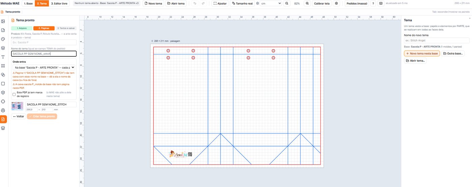Click the 'Tamanho real' button

[242, 3]
